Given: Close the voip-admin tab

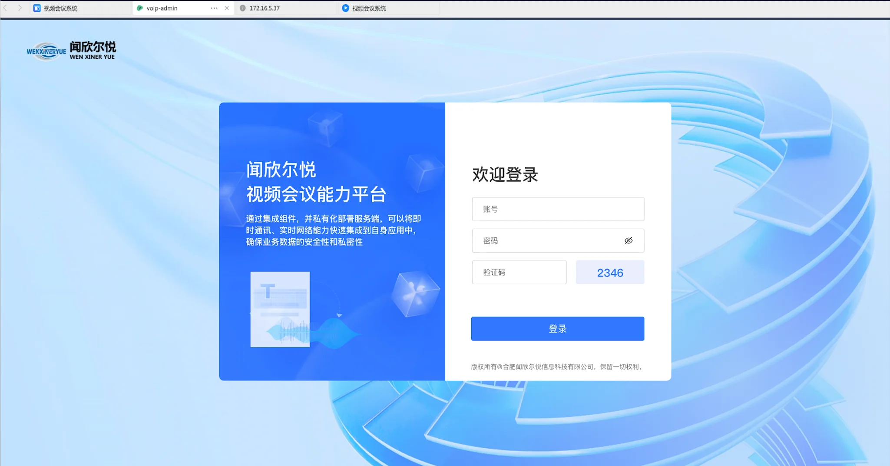Looking at the screenshot, I should 227,8.
